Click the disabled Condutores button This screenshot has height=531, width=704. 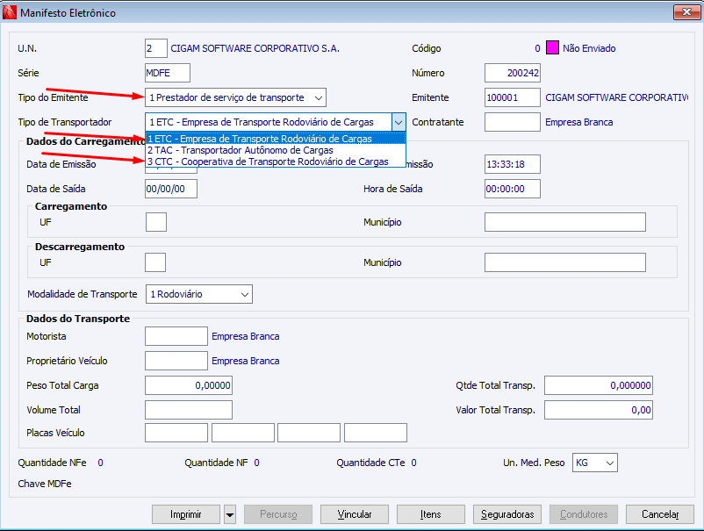pos(584,514)
